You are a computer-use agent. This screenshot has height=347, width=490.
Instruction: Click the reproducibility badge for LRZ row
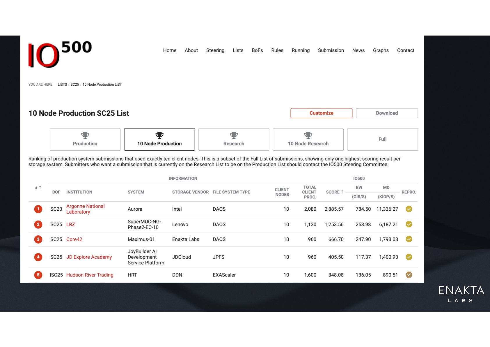click(x=409, y=224)
